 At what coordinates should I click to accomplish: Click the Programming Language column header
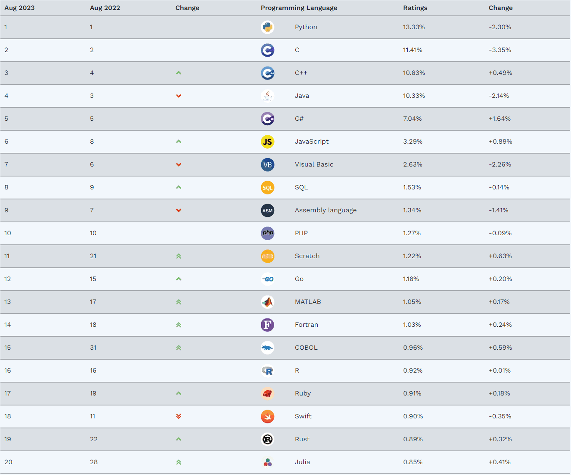[299, 8]
